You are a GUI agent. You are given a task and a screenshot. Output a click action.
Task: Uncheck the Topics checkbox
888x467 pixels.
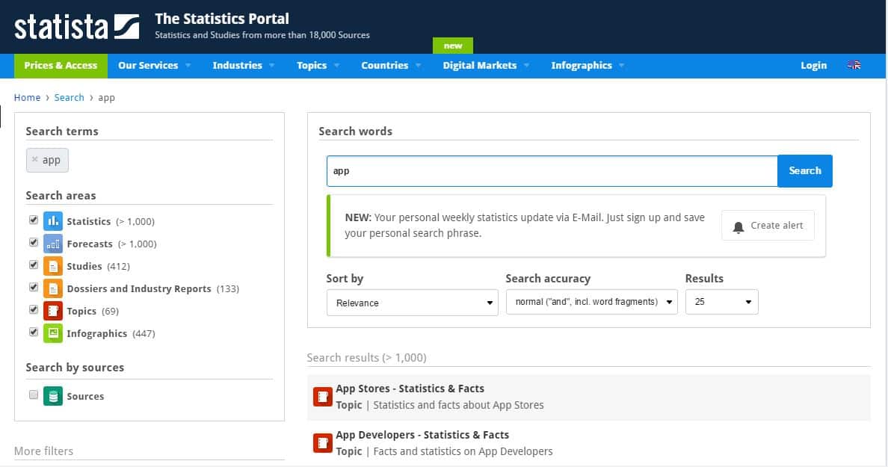pyautogui.click(x=34, y=309)
